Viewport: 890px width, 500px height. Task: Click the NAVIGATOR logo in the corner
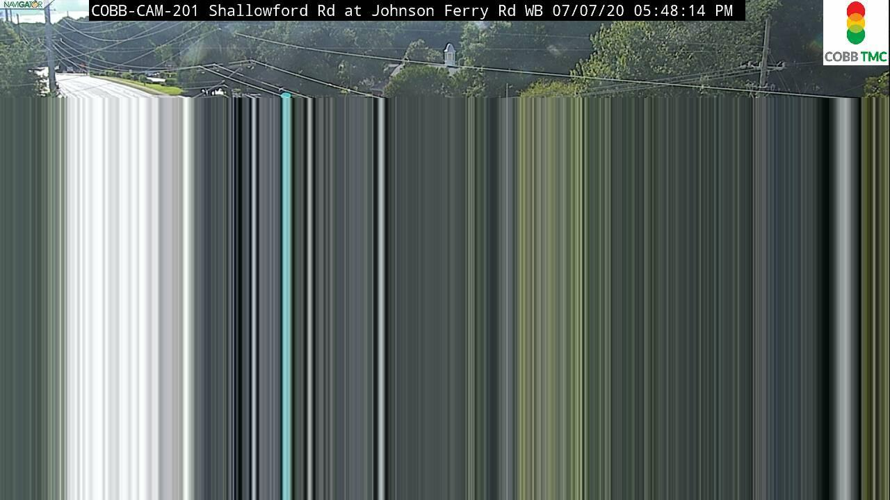22,5
